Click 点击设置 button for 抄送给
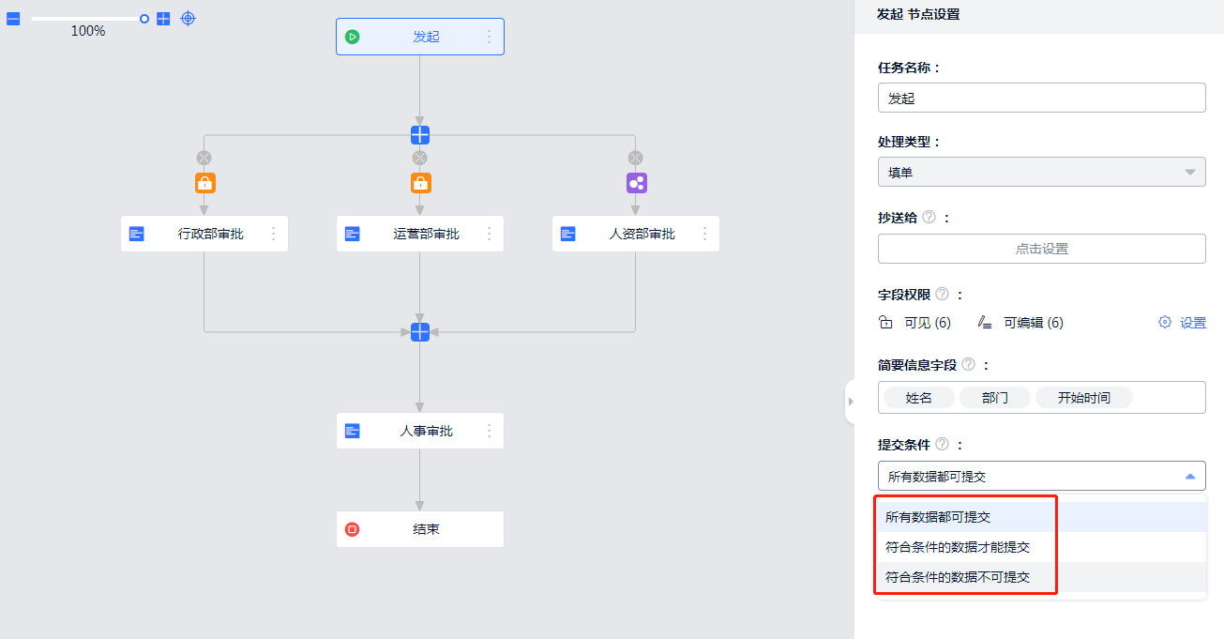Screen dimensions: 1224x639 1041,249
